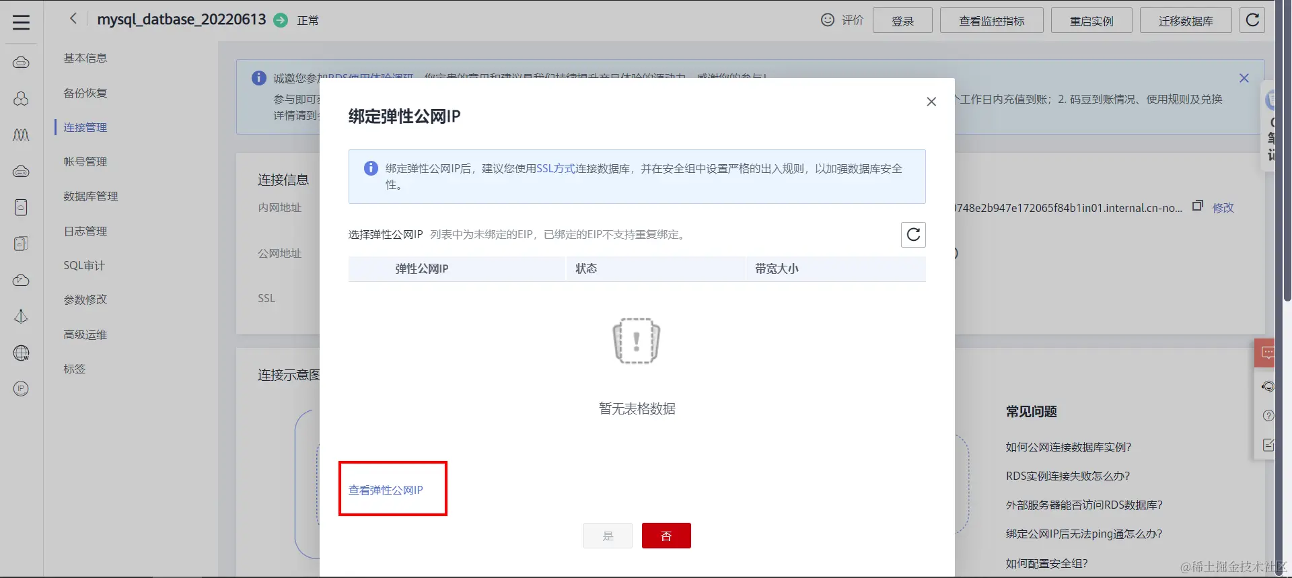The width and height of the screenshot is (1292, 578).
Task: Open 基本信息 in the side menu
Action: [x=85, y=58]
